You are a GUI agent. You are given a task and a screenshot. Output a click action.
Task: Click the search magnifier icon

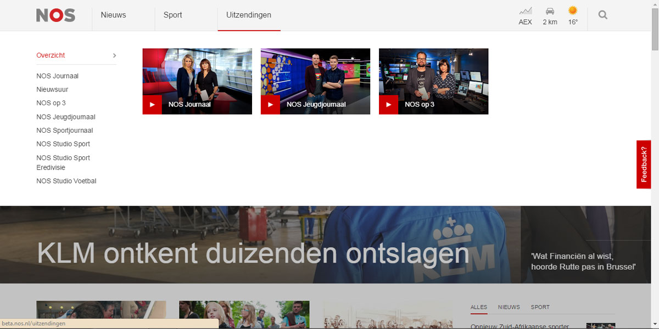pos(602,15)
